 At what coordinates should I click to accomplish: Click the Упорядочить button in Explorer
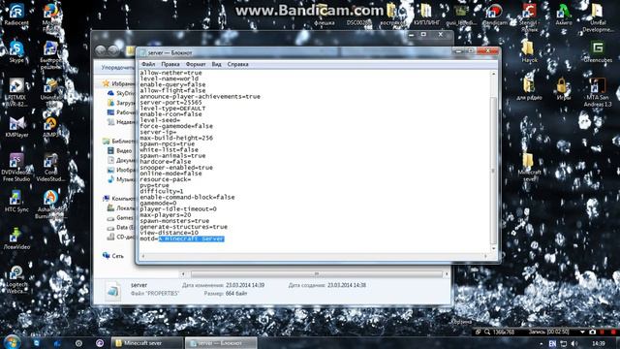[x=117, y=67]
